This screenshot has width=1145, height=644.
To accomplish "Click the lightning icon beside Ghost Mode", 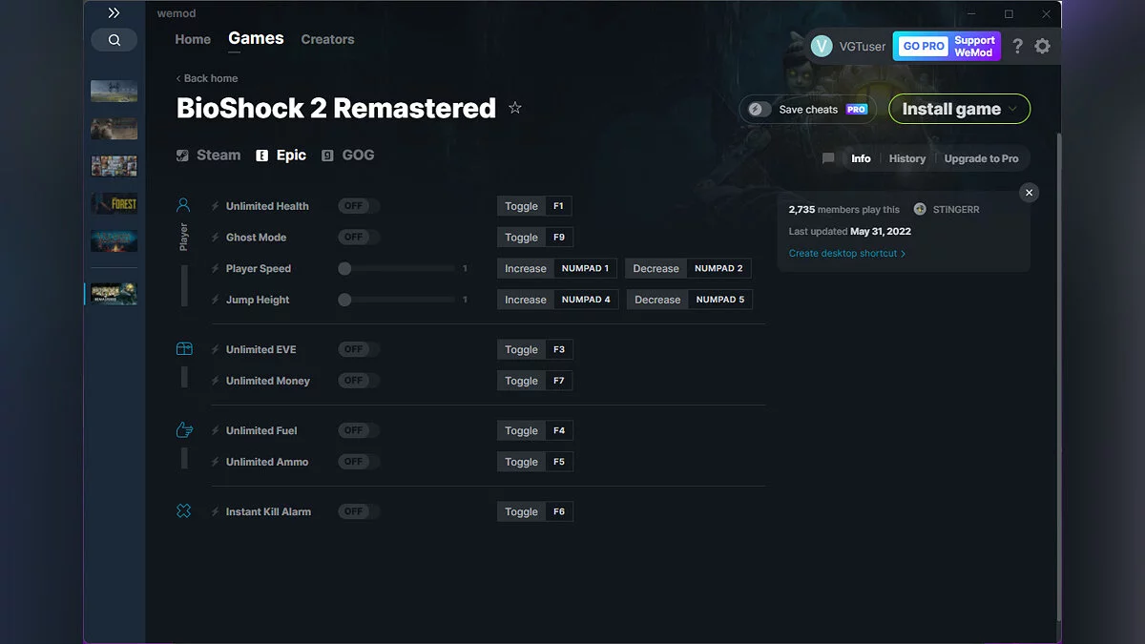I will coord(215,237).
